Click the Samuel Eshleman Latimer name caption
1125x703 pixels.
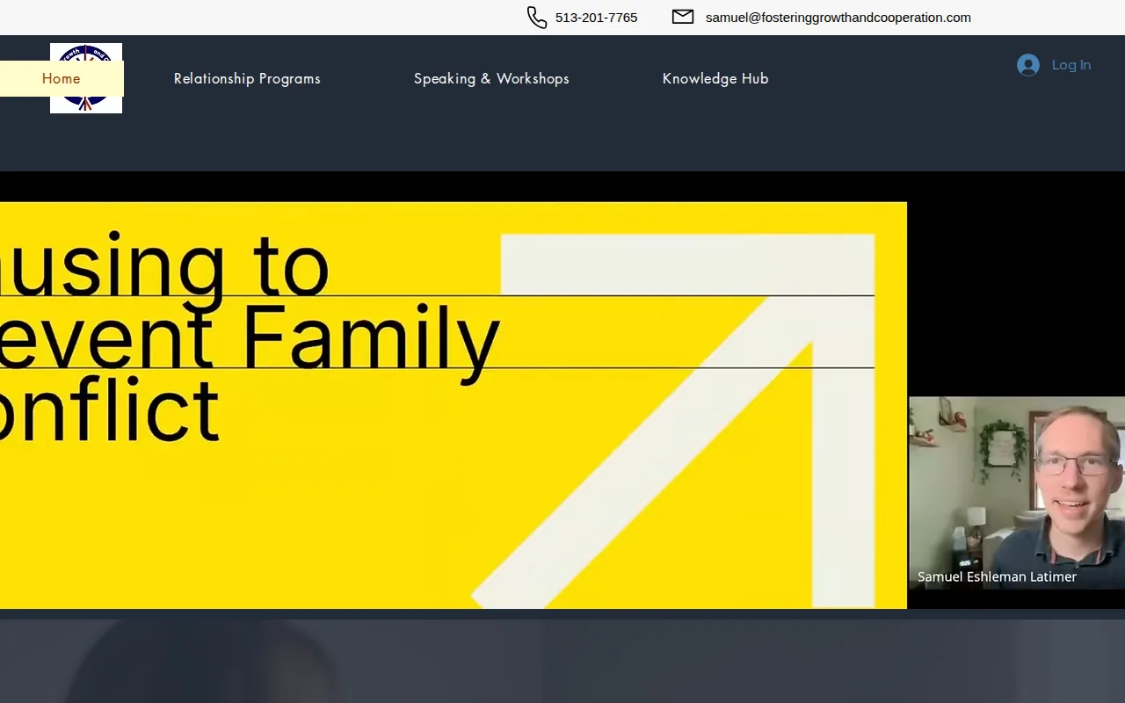pos(997,576)
